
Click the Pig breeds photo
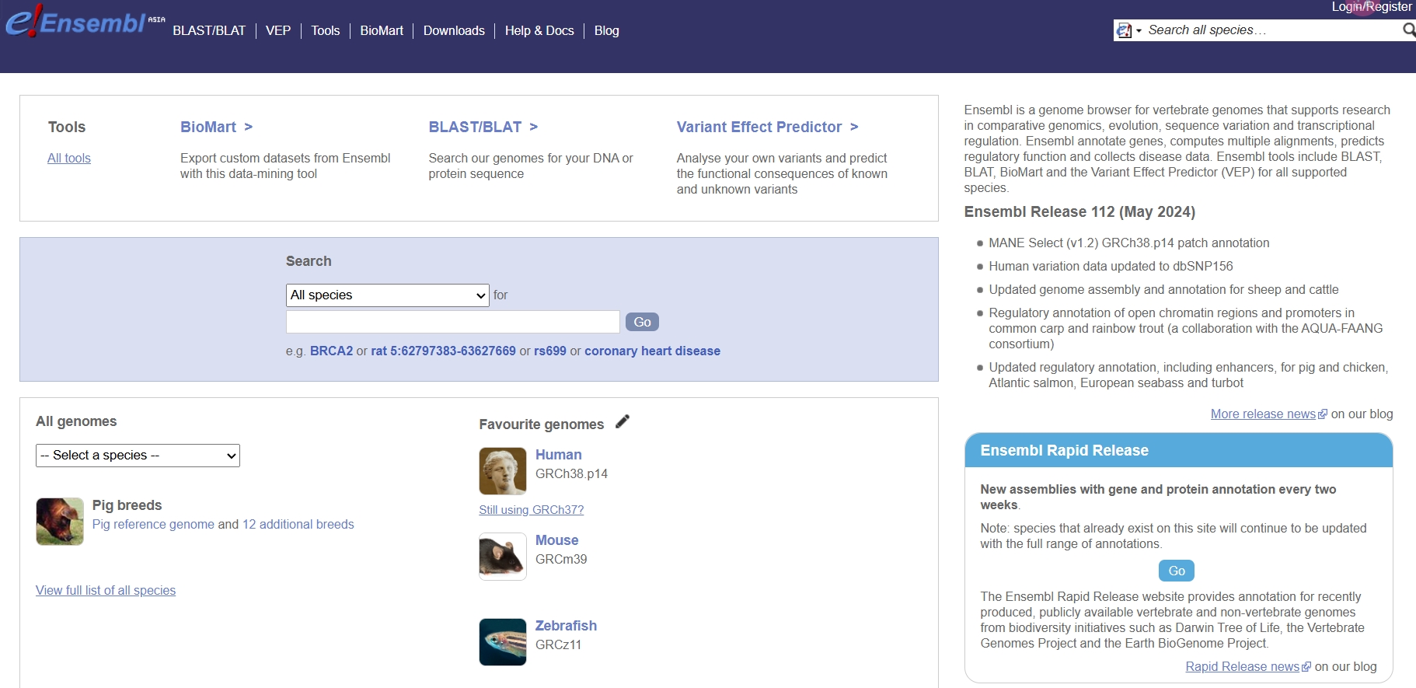coord(60,522)
